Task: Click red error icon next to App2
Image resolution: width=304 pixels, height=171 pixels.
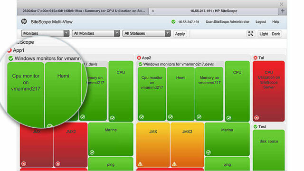Action: click(x=139, y=58)
